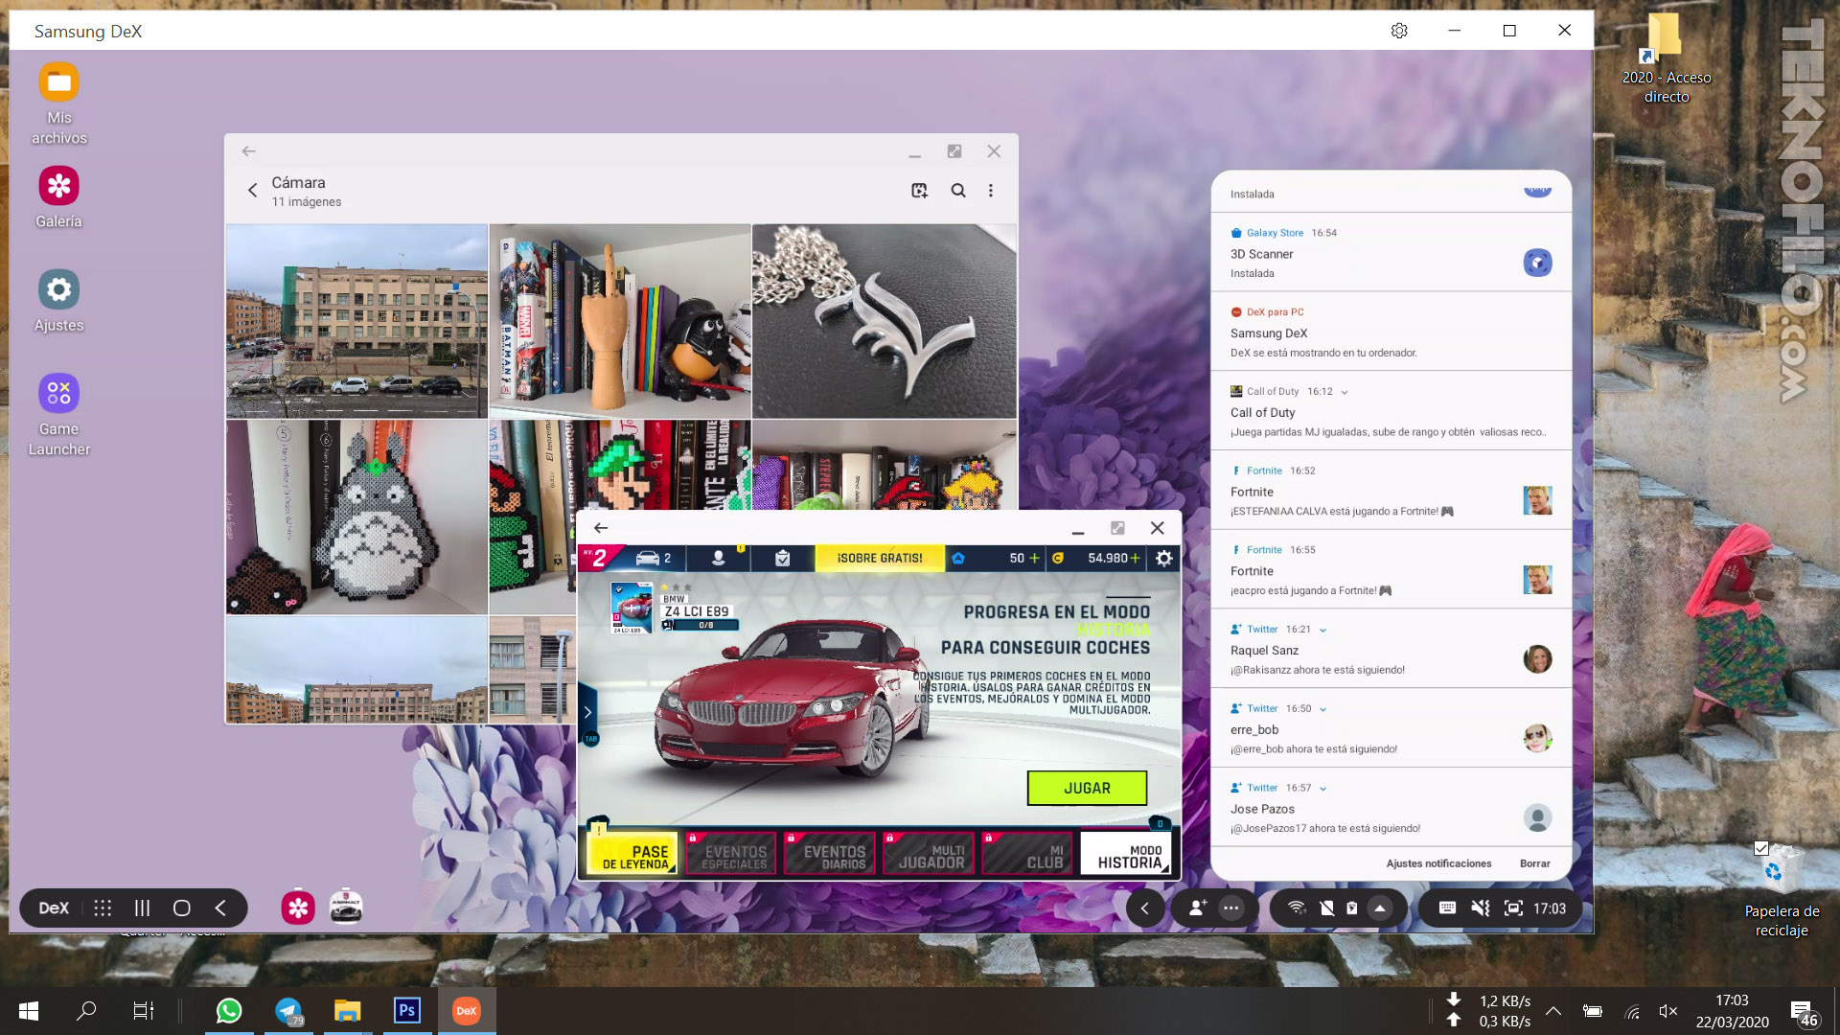Viewport: 1840px width, 1035px height.
Task: Go back in the Cámara album
Action: pyautogui.click(x=252, y=191)
